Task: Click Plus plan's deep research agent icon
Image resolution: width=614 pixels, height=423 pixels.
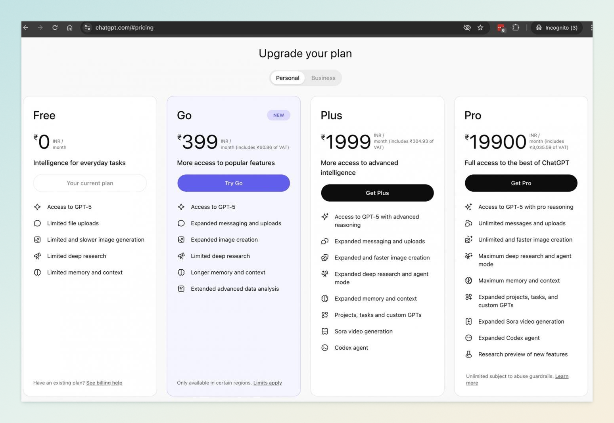Action: click(325, 274)
